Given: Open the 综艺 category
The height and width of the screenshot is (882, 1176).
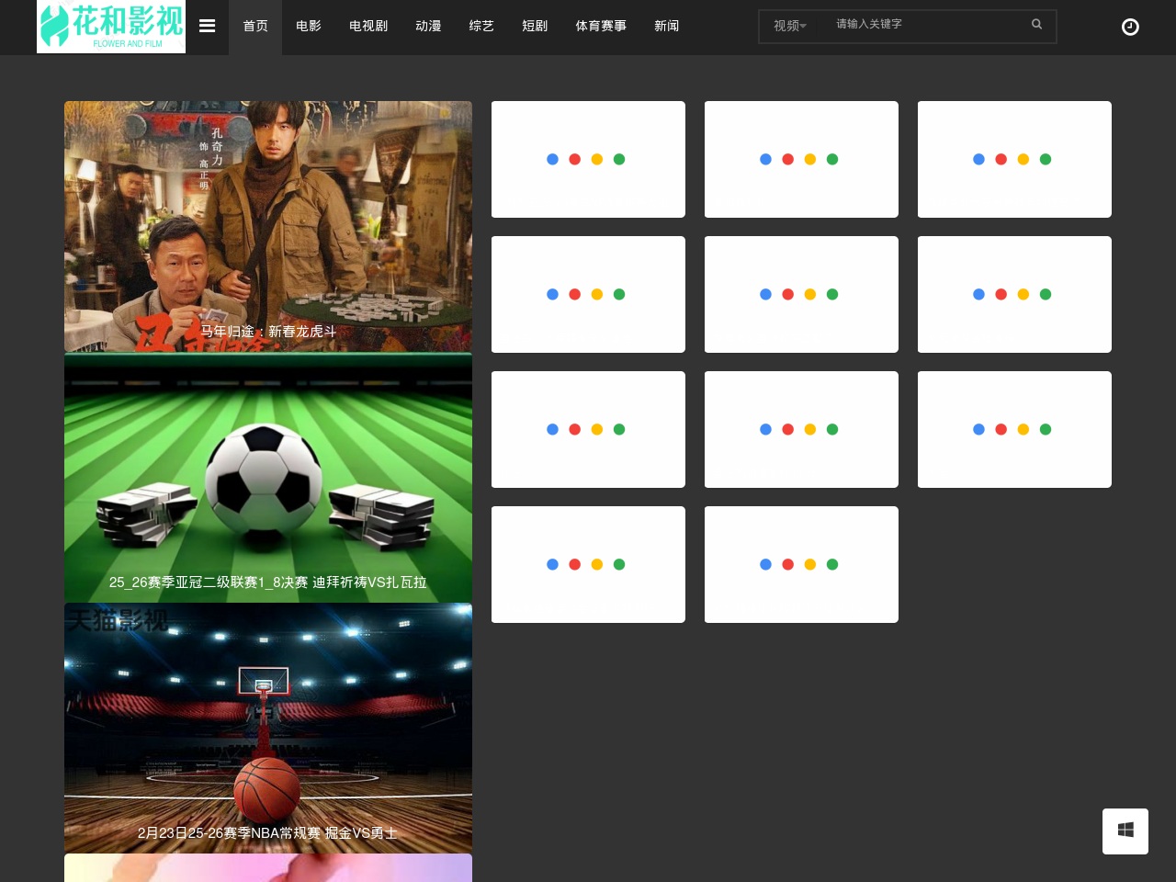Looking at the screenshot, I should pos(481,27).
